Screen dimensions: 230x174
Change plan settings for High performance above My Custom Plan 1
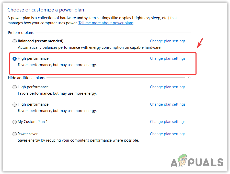[x=167, y=104]
